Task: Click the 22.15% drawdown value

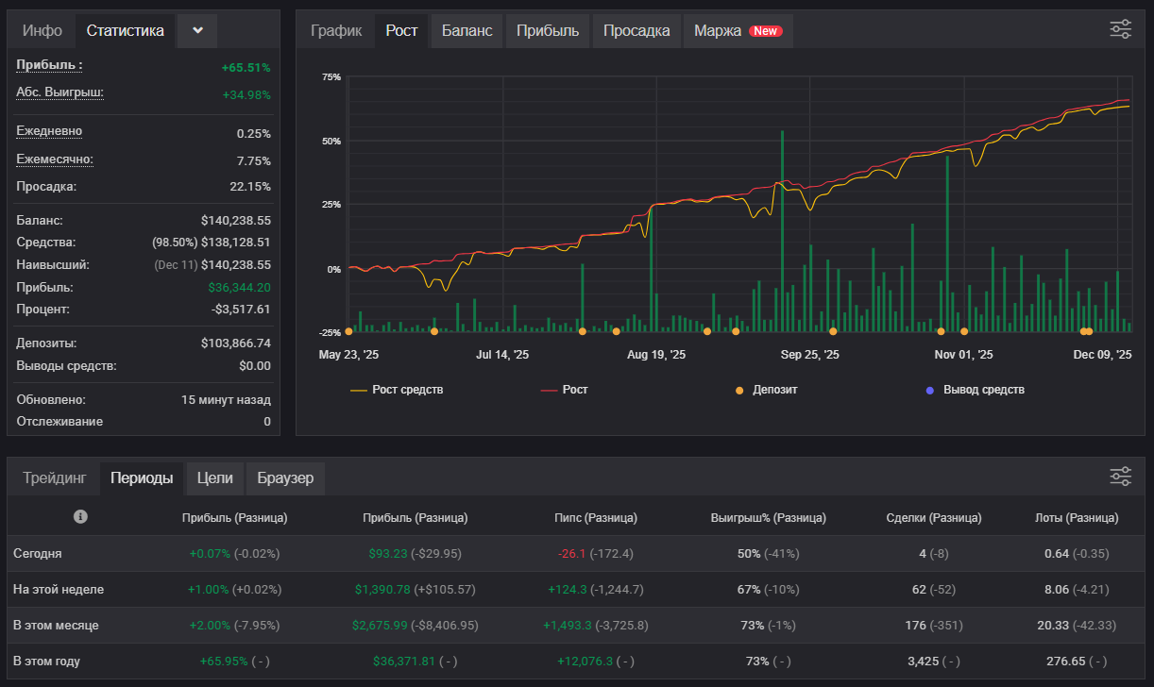Action: [249, 187]
